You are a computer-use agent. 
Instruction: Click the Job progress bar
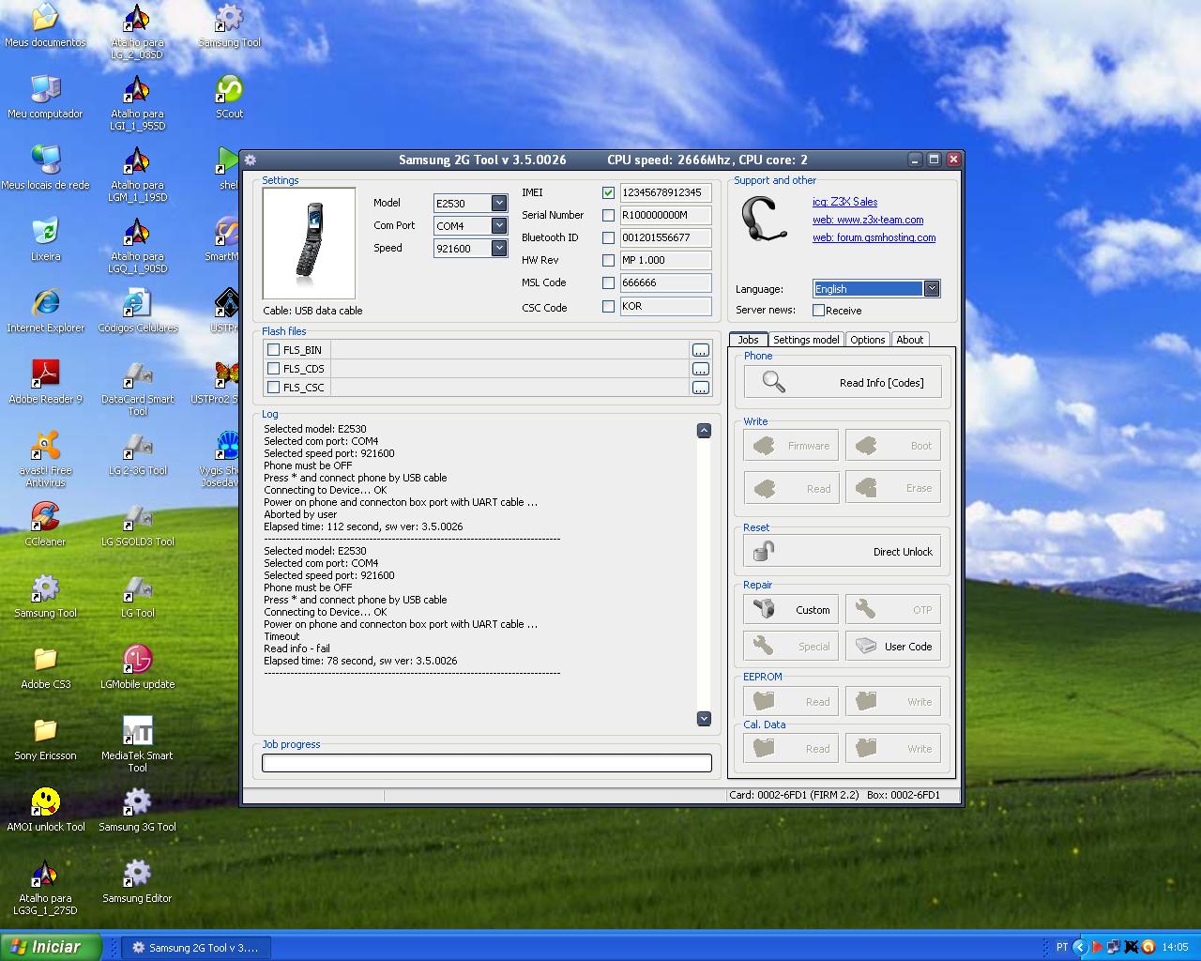[x=487, y=763]
